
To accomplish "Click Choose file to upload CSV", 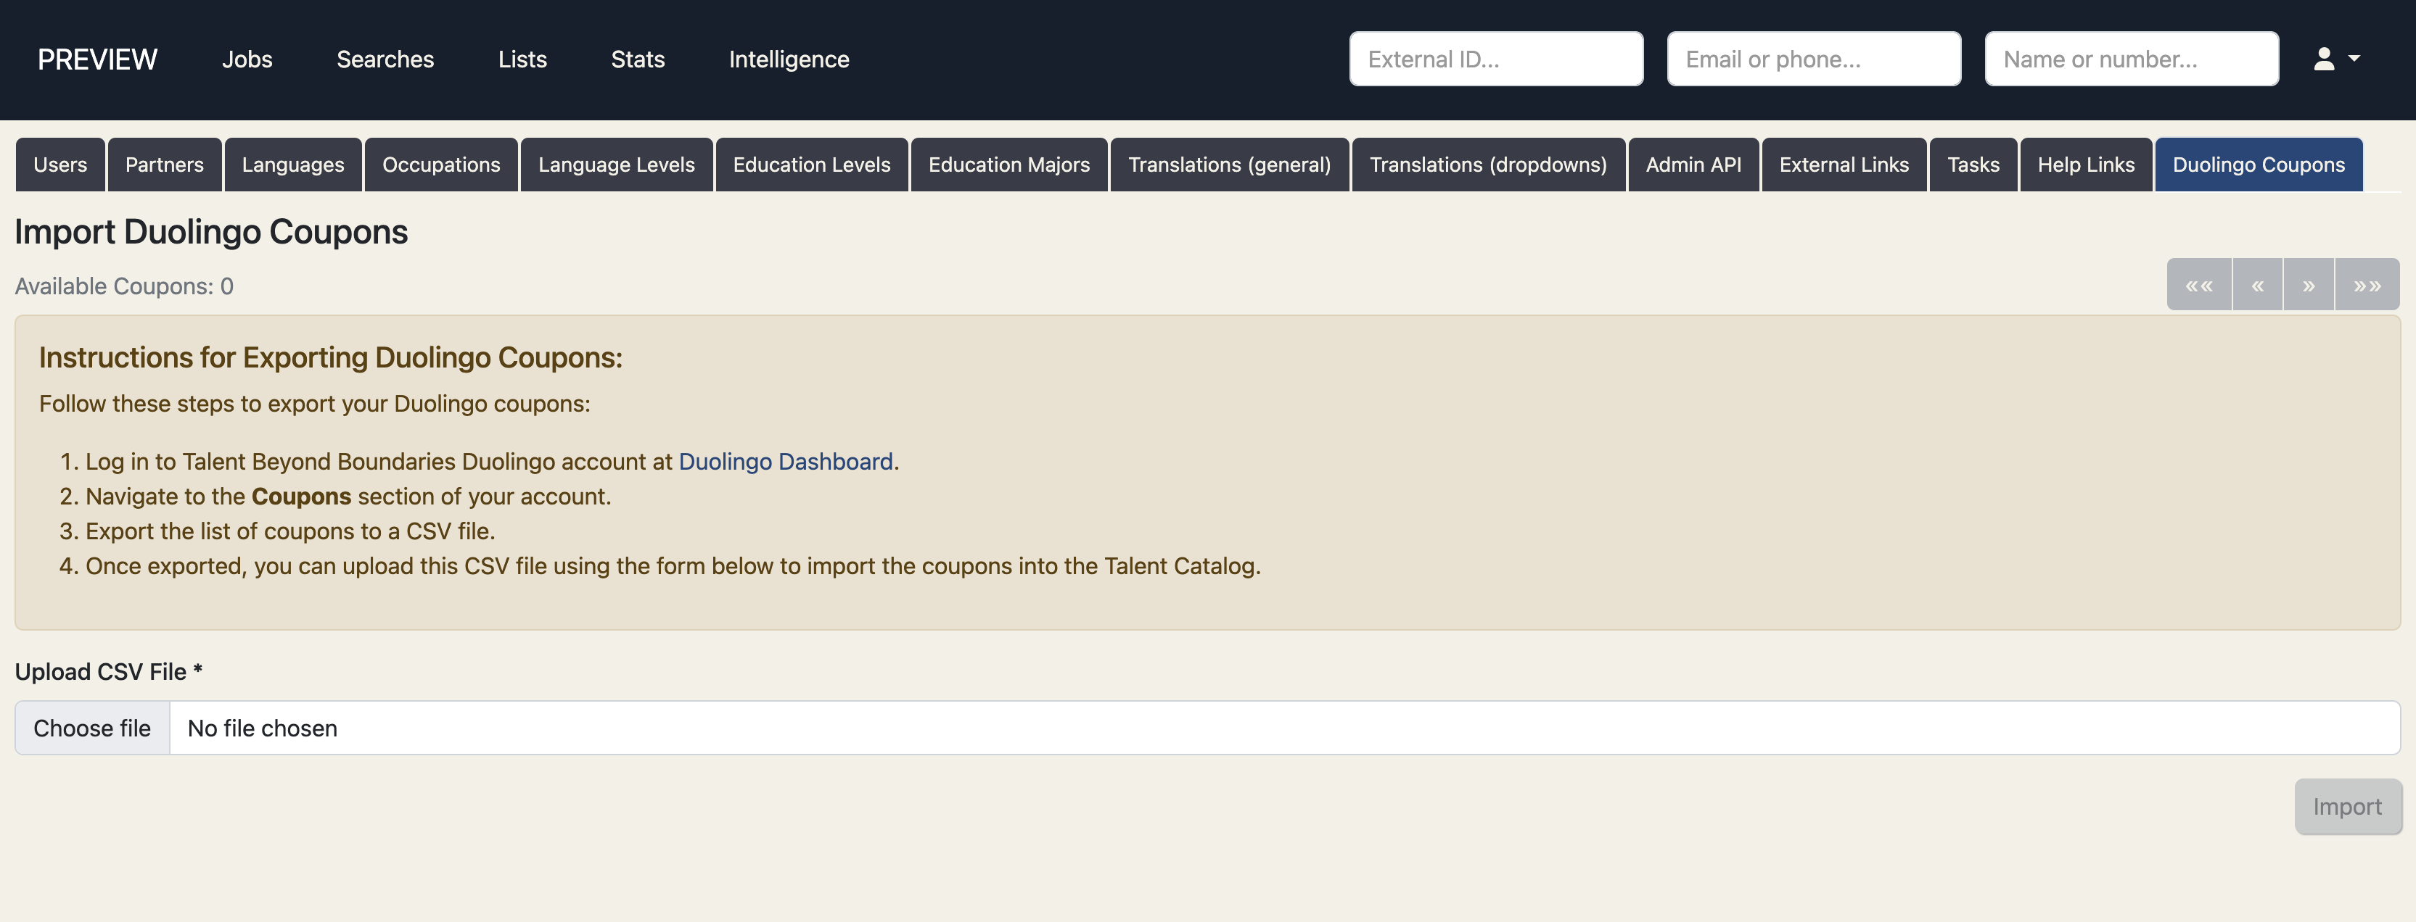I will pos(92,728).
